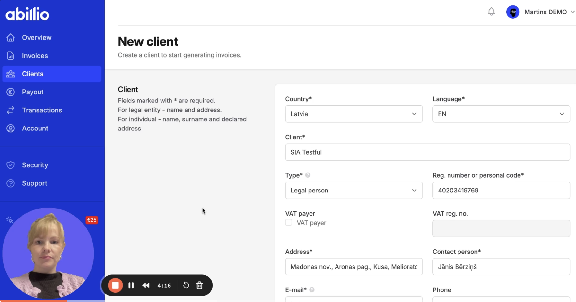Click the Address field
576x302 pixels.
[354, 267]
